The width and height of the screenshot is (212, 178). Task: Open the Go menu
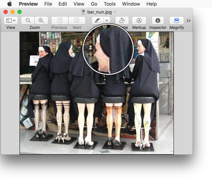(x=94, y=4)
